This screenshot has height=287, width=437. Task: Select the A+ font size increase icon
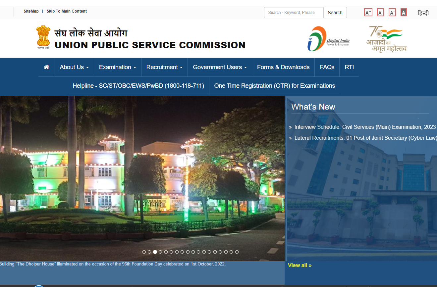(368, 12)
